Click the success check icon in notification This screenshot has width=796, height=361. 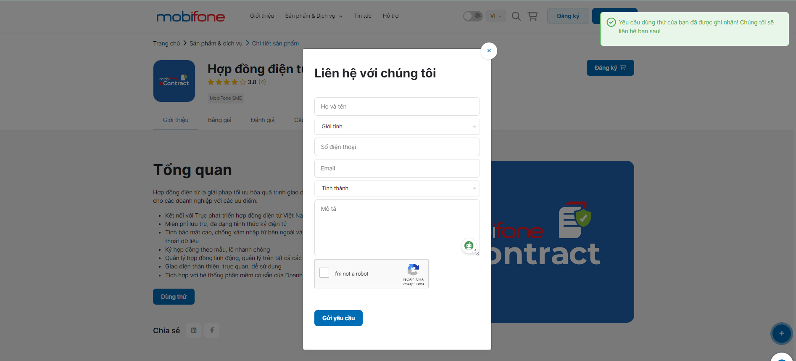click(611, 22)
